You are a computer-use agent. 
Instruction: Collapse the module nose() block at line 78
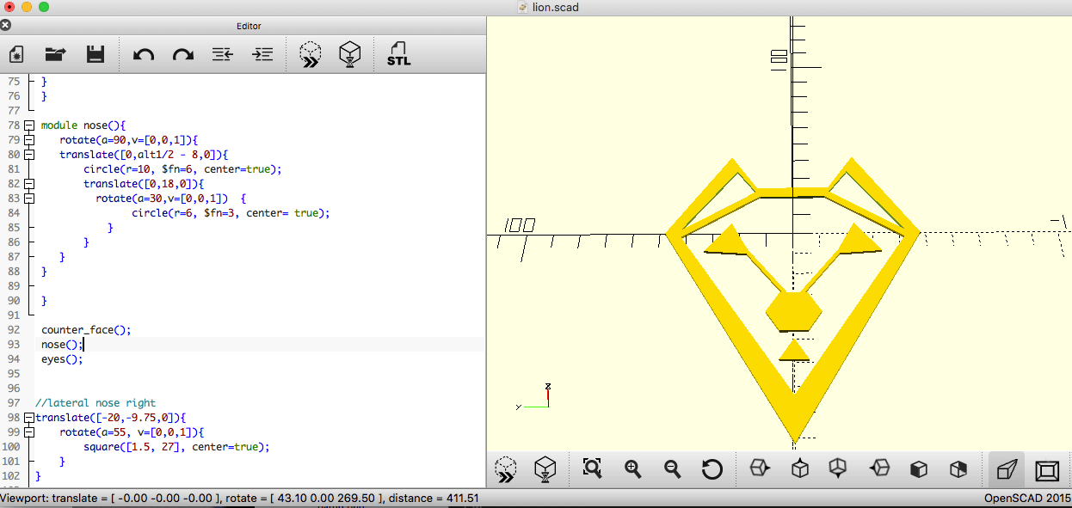(29, 125)
